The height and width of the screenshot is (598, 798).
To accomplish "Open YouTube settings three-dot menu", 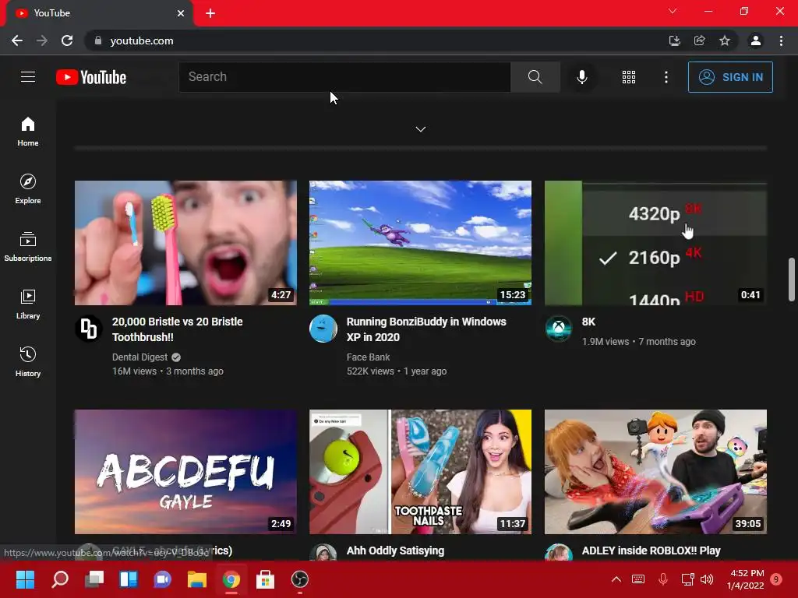I will tap(666, 77).
